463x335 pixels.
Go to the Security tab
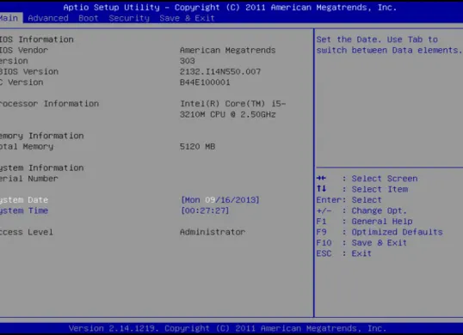click(x=129, y=18)
